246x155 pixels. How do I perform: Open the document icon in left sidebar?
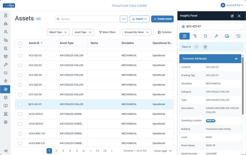tap(6, 15)
